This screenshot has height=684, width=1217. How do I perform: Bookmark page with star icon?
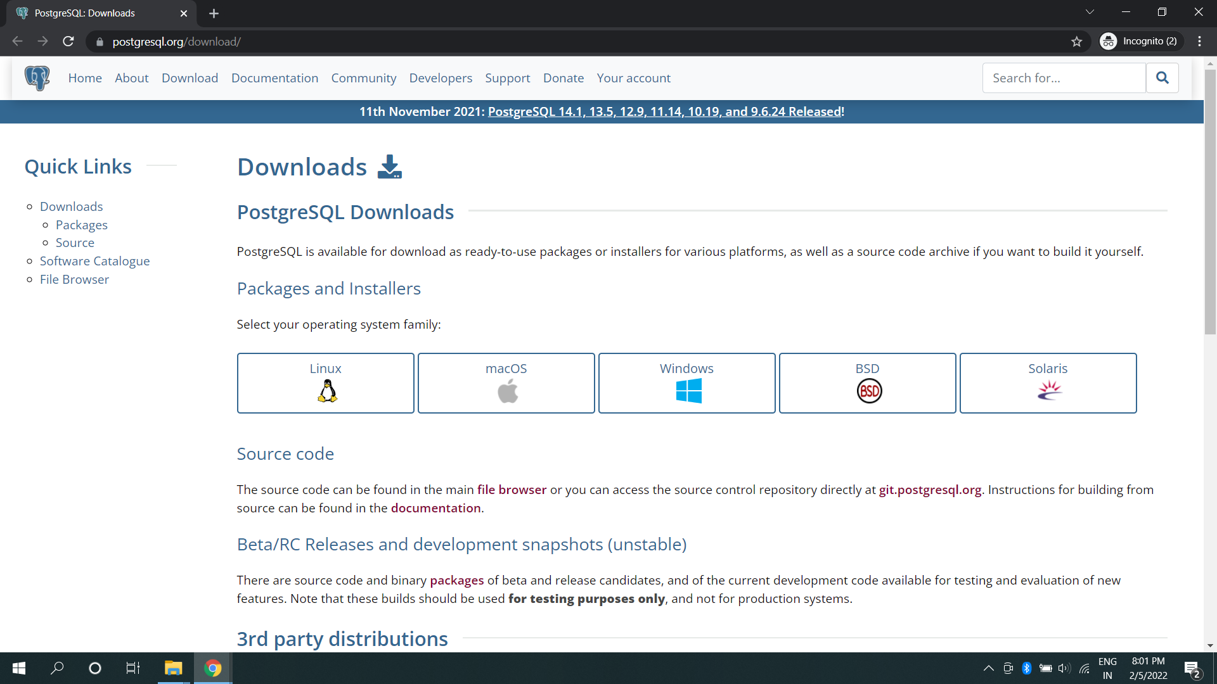pyautogui.click(x=1076, y=42)
